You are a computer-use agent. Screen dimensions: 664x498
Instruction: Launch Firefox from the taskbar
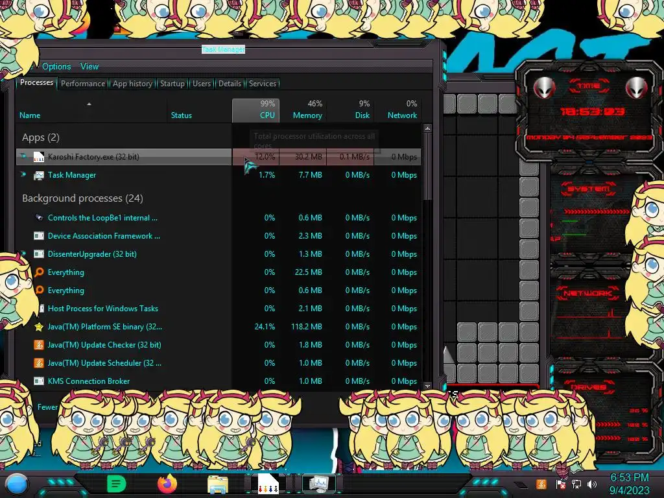pos(167,484)
